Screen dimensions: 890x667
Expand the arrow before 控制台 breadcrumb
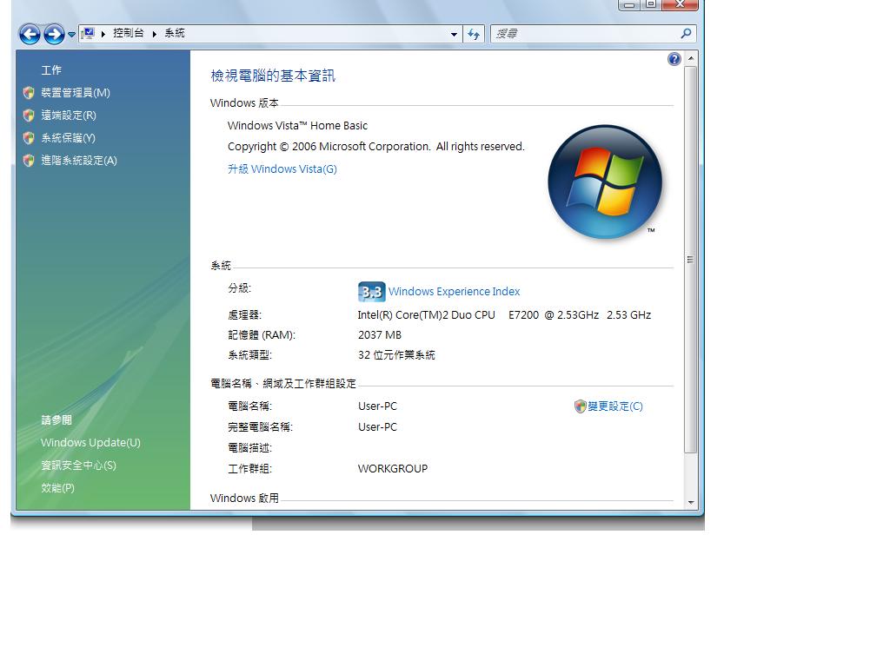103,34
